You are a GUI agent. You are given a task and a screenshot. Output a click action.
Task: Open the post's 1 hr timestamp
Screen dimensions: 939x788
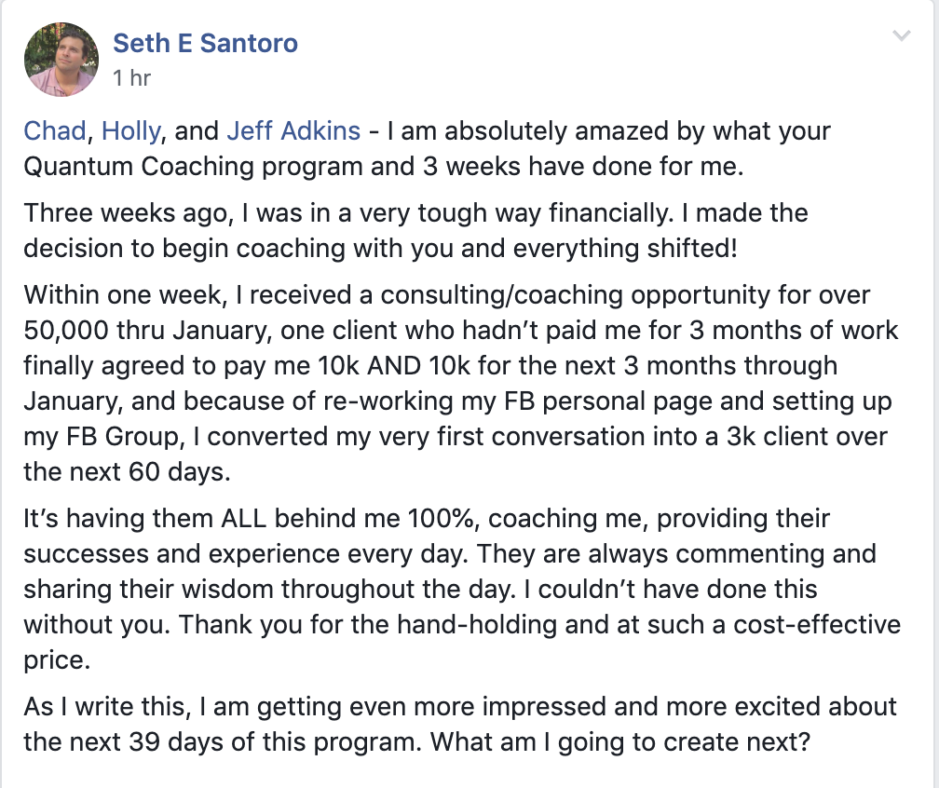click(x=131, y=78)
